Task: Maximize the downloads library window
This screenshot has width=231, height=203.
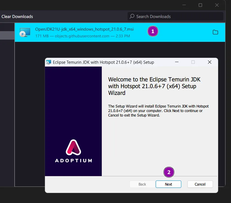Action: 200,5
